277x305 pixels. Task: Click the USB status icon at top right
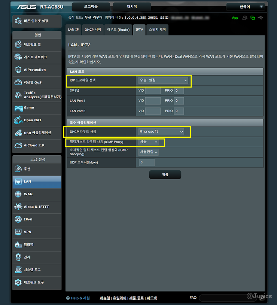click(261, 18)
